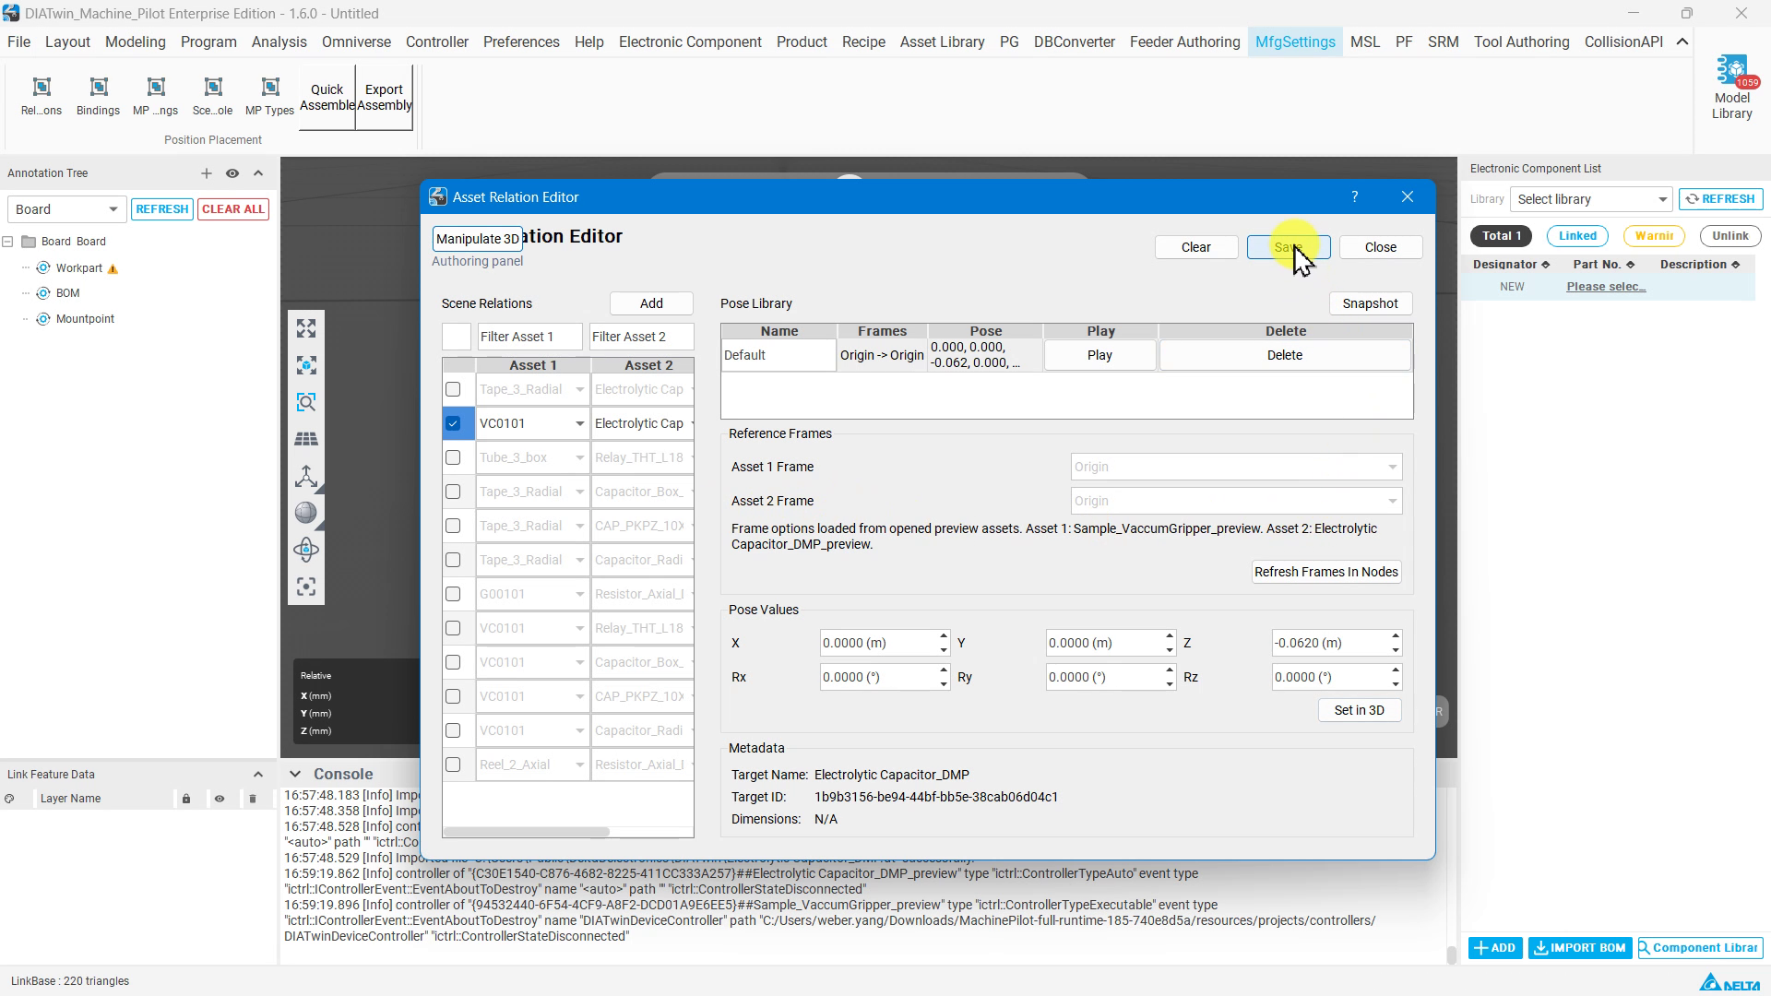
Task: Switch to the Tool Authoring tab
Action: point(1521,41)
